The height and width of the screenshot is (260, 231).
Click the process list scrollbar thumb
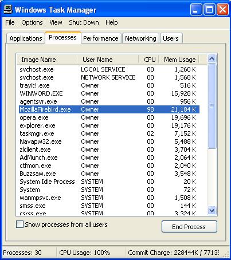point(212,106)
